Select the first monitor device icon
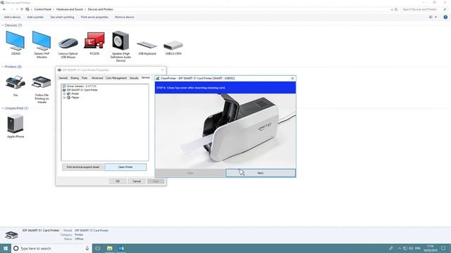 click(x=16, y=41)
